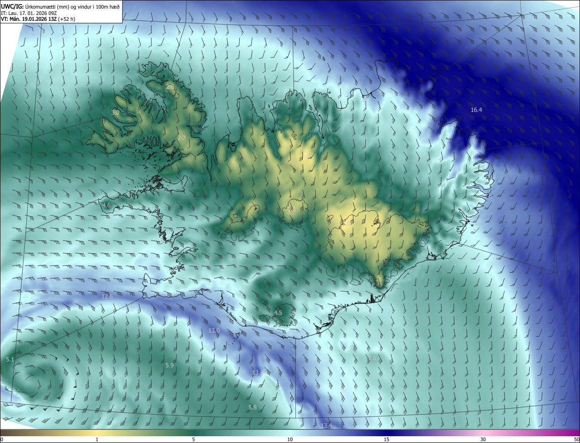The image size is (580, 443).
Task: Click the 5.8 value label on the map
Action: [x=252, y=408]
